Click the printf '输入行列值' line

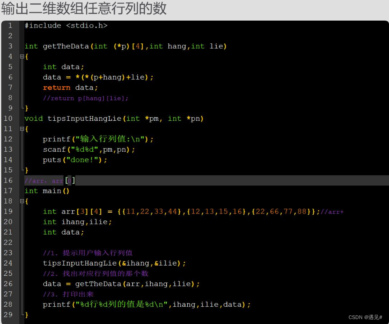[x=98, y=139]
